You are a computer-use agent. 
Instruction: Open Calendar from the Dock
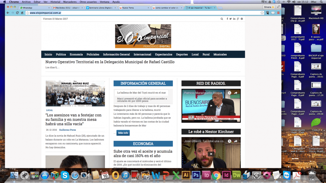click(x=105, y=176)
